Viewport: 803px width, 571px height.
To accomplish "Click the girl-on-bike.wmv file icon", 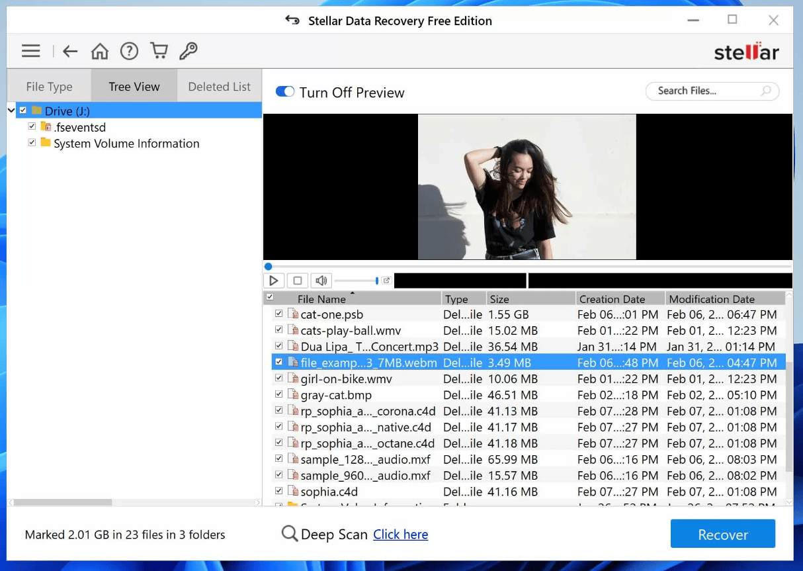I will pyautogui.click(x=293, y=378).
